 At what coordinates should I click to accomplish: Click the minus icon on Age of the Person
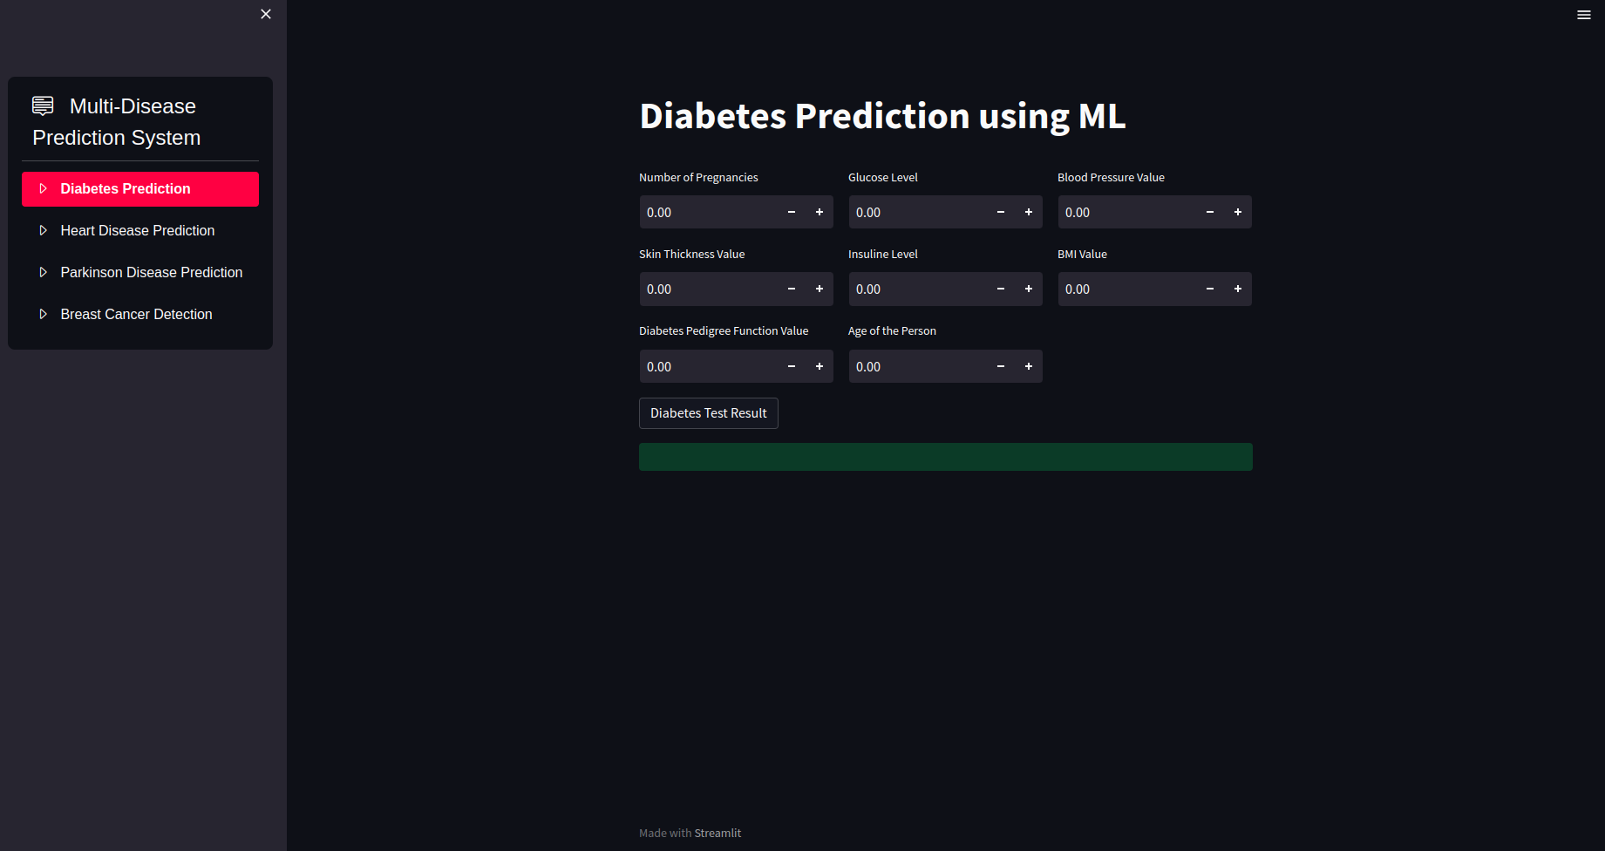[x=1000, y=366]
